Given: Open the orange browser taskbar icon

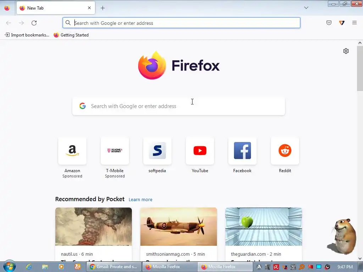Looking at the screenshot, I should 78,267.
